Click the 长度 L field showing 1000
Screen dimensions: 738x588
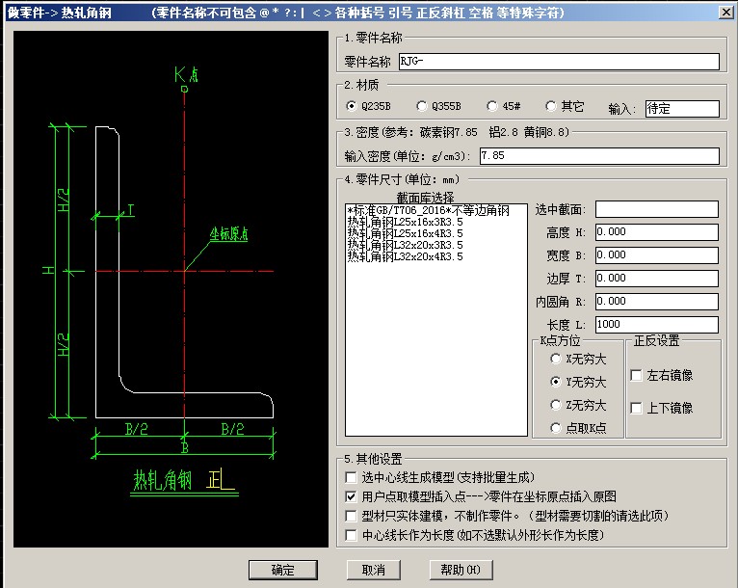point(656,325)
